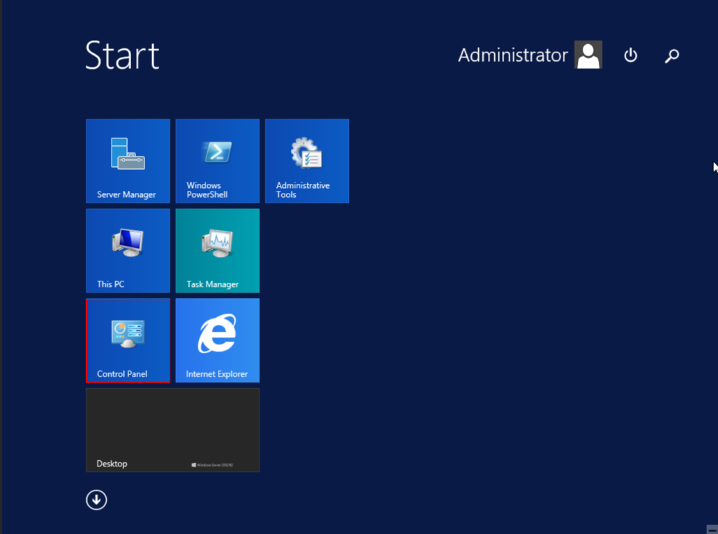Viewport: 718px width, 534px height.
Task: Expand the Apps view with the down arrow
Action: [96, 500]
